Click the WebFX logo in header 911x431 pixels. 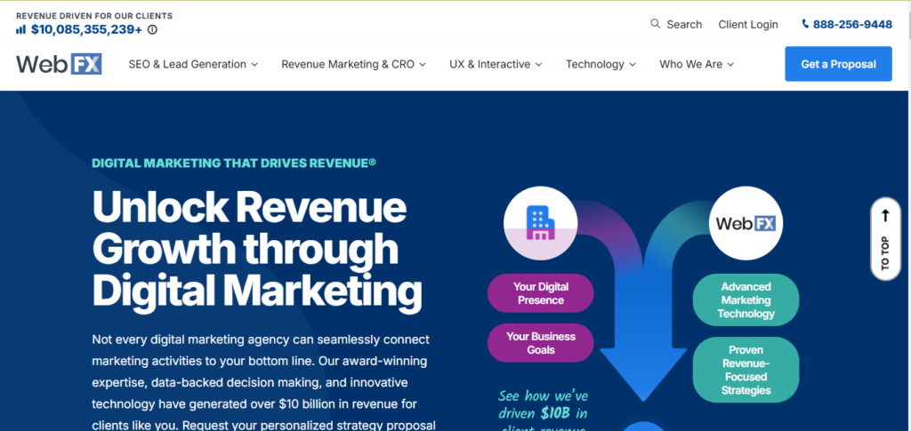pos(59,64)
